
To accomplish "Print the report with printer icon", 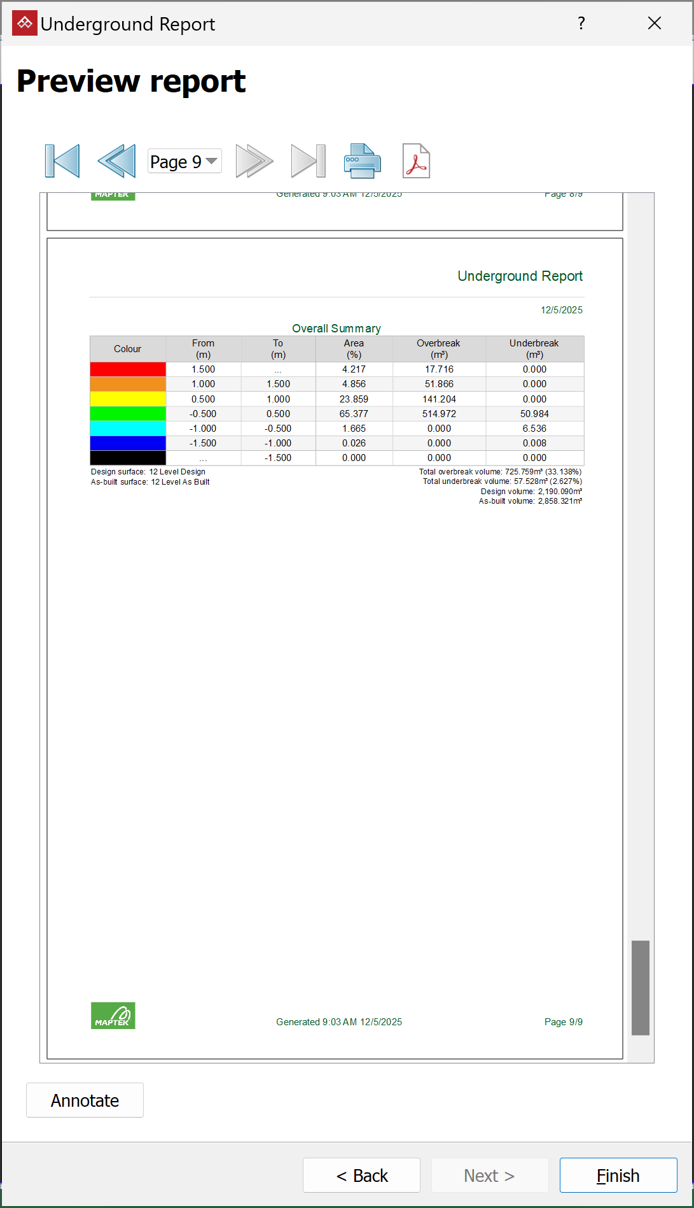I will click(362, 161).
